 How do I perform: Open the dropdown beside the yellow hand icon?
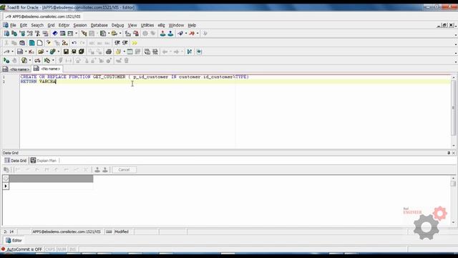[x=124, y=52]
